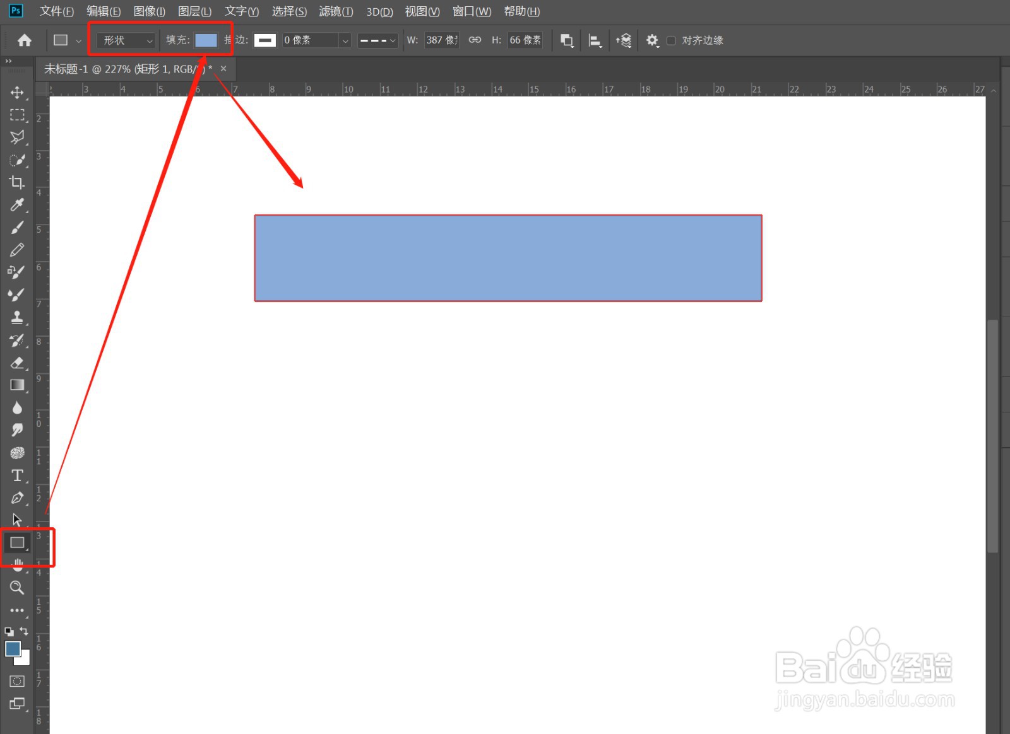The height and width of the screenshot is (734, 1010).
Task: Click the foreground color swatch
Action: click(x=13, y=648)
